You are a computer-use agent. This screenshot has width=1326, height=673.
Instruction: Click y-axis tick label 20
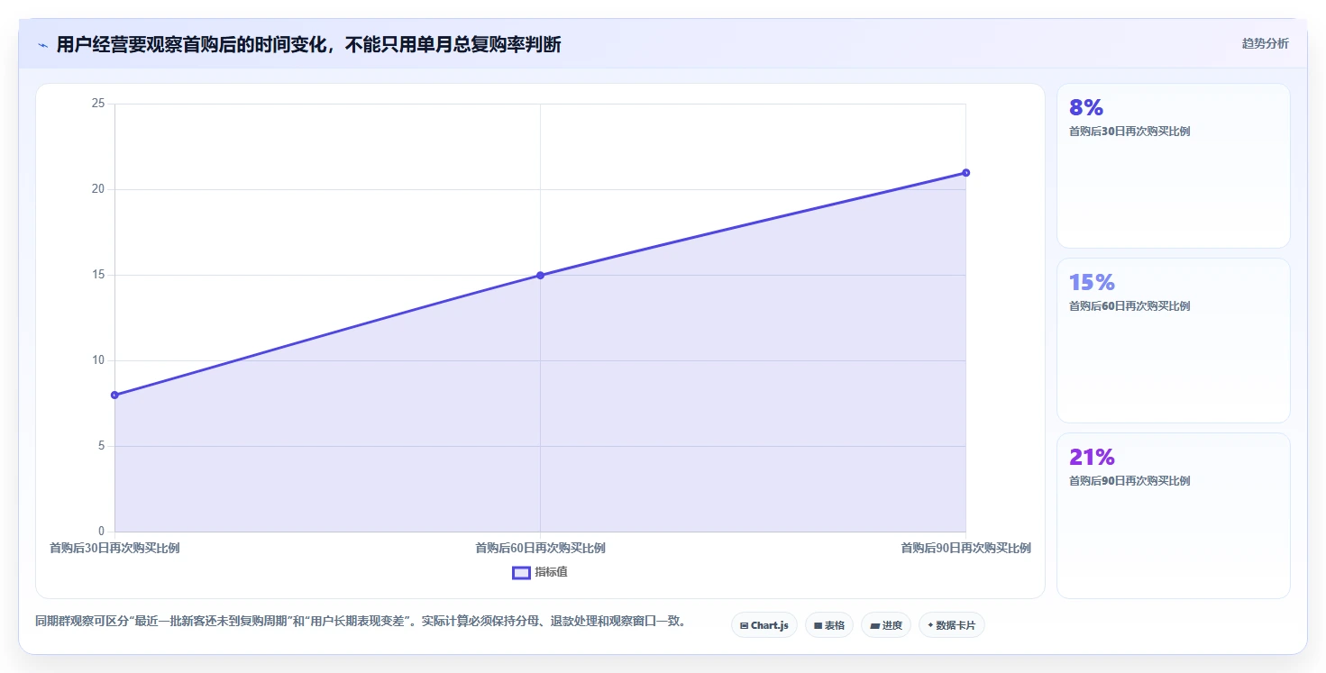pyautogui.click(x=98, y=189)
